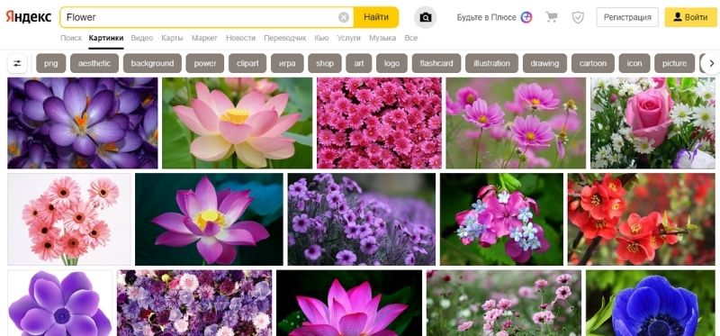
Task: Click the Регистрация button
Action: (627, 17)
